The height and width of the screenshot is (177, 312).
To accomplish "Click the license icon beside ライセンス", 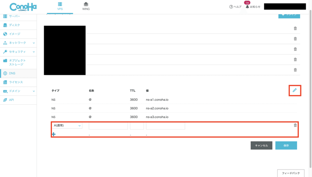I will pyautogui.click(x=5, y=82).
